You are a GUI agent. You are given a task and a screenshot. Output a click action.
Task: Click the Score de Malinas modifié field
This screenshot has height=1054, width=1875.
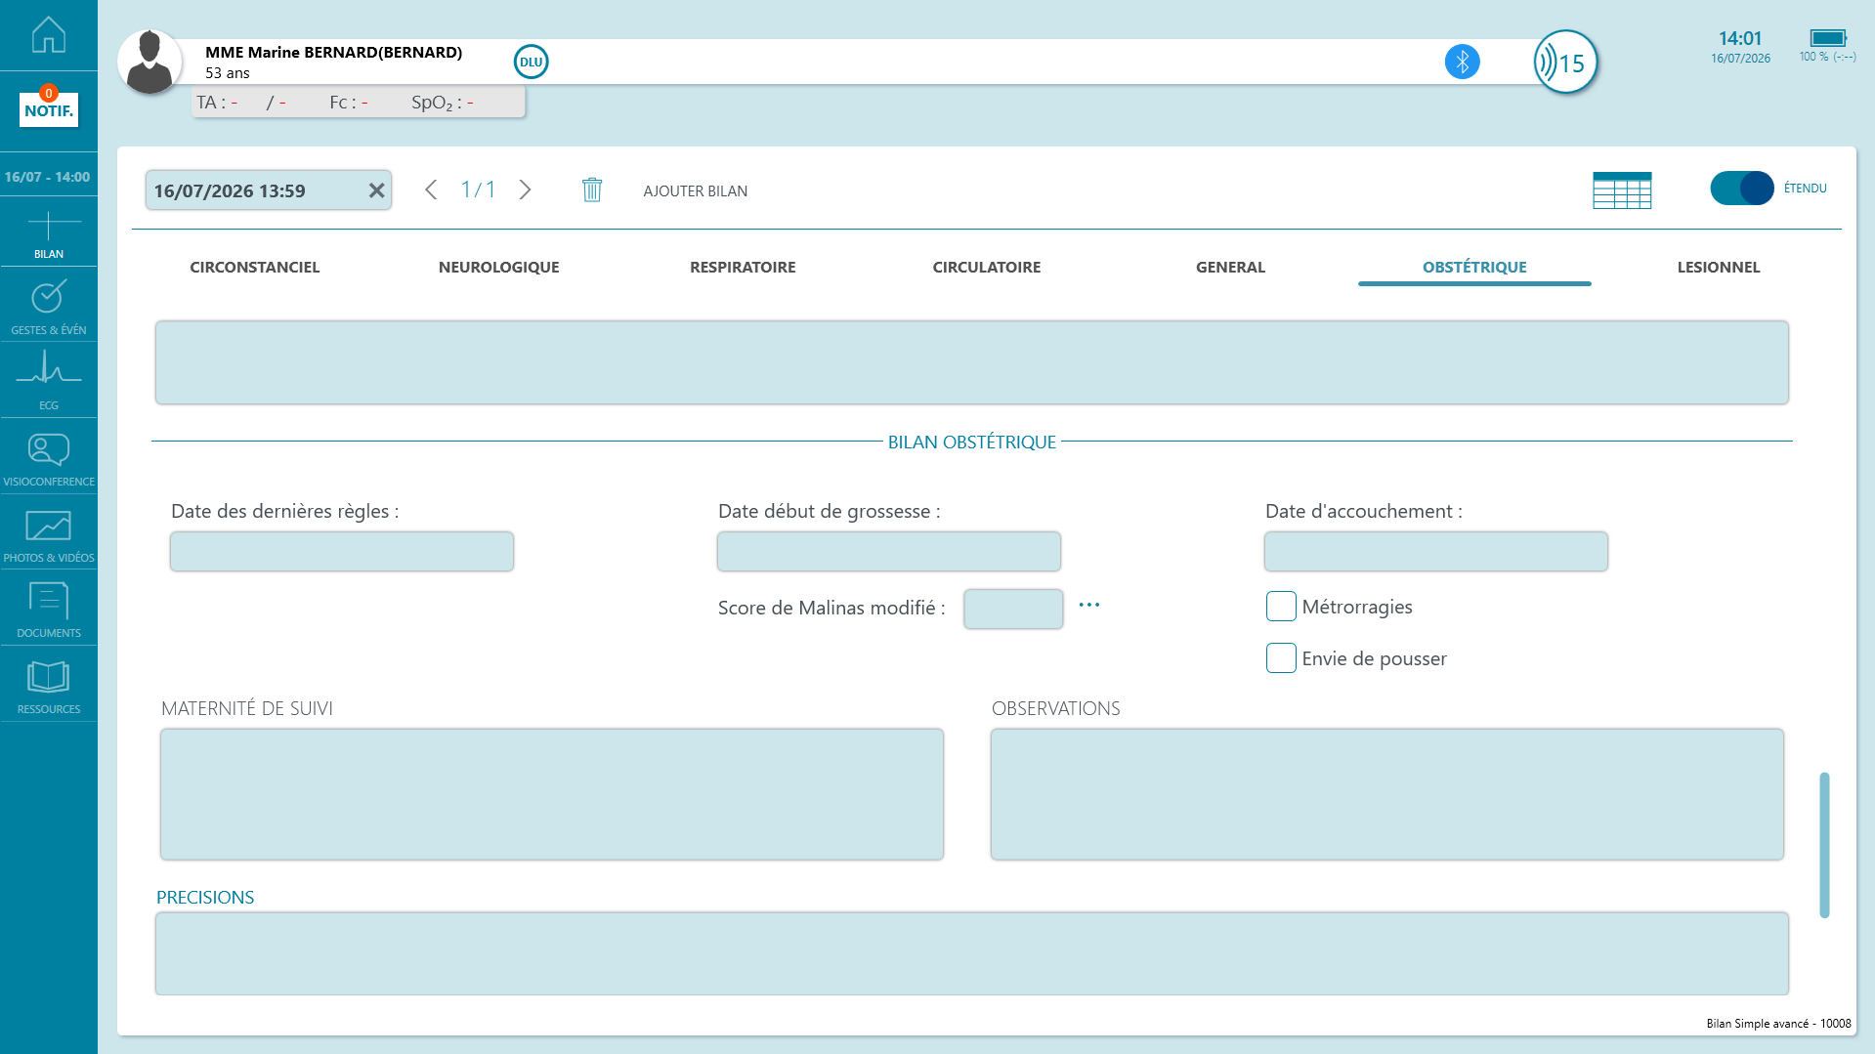(x=1013, y=609)
